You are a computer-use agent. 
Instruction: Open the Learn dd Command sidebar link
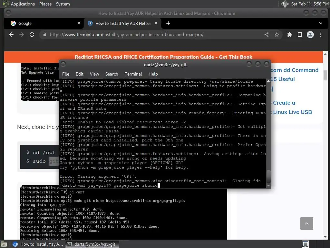point(294,70)
